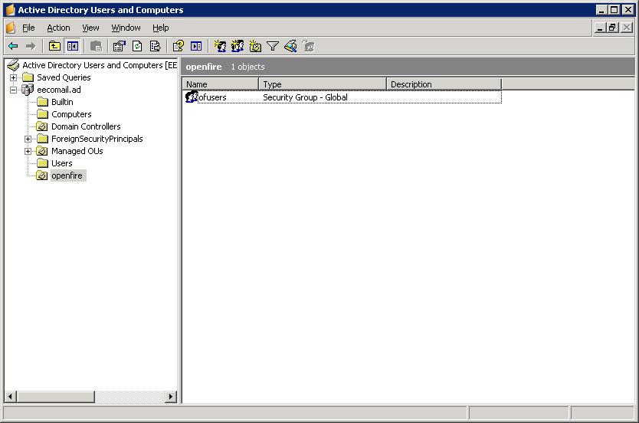
Task: Go back with the left arrow
Action: click(x=13, y=46)
